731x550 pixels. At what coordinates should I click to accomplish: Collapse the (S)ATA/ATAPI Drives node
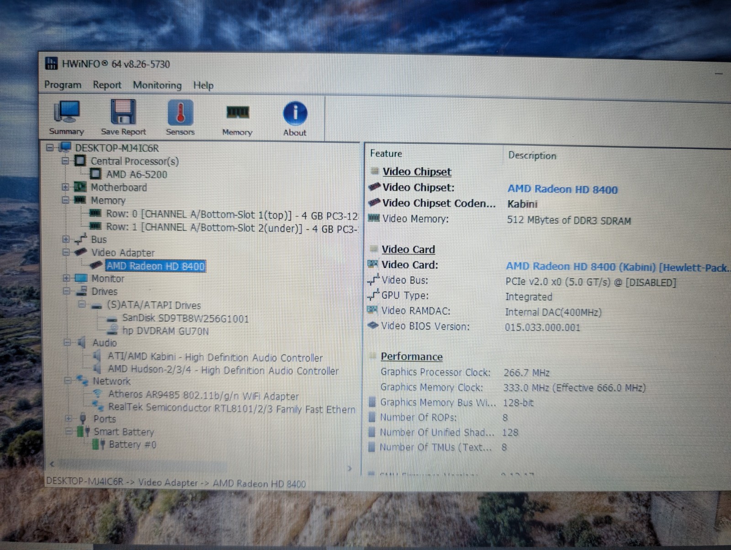82,304
